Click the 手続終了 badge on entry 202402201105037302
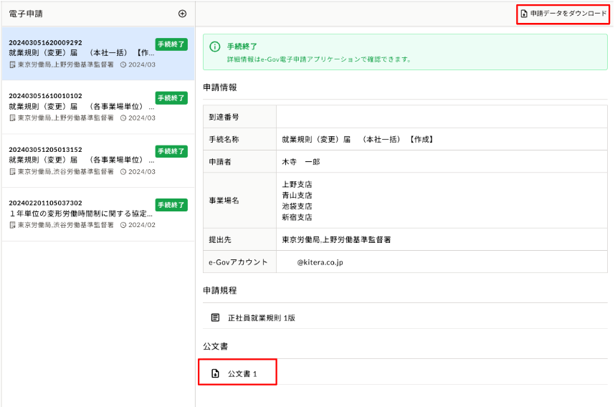615x407 pixels. point(171,205)
